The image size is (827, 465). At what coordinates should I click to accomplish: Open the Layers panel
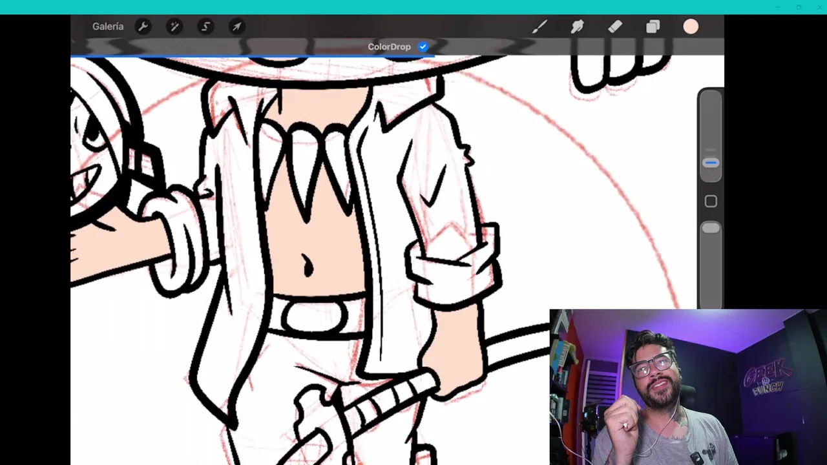[x=653, y=26]
